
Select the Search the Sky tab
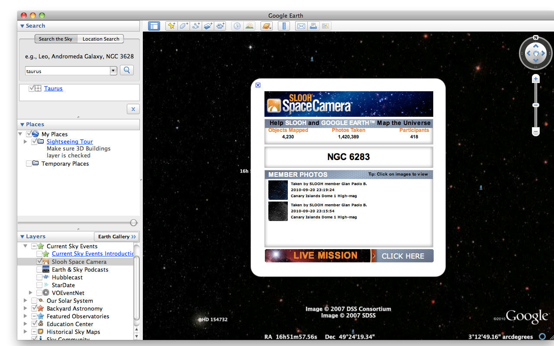55,39
